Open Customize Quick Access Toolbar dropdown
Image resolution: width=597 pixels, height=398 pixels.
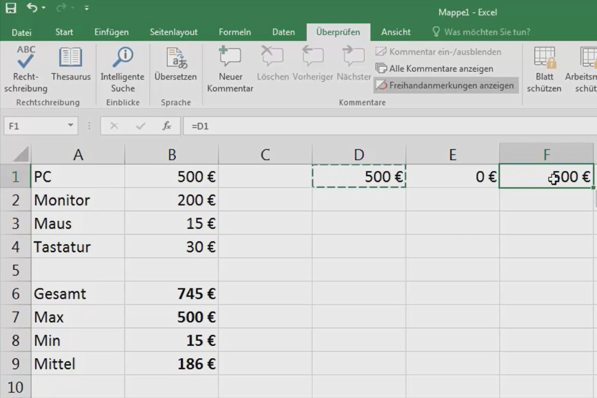pos(87,8)
